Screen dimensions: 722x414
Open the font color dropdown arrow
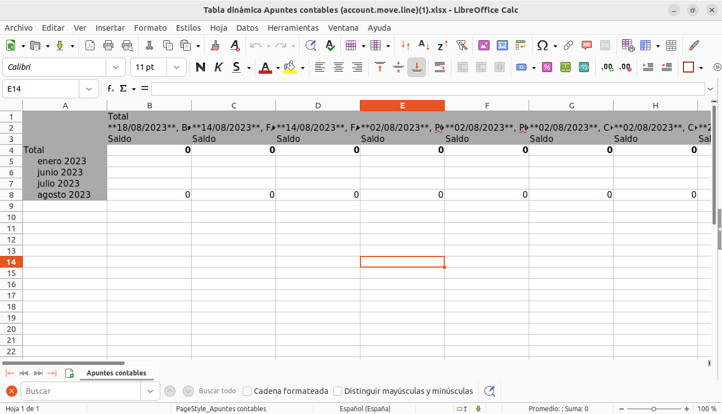point(278,68)
